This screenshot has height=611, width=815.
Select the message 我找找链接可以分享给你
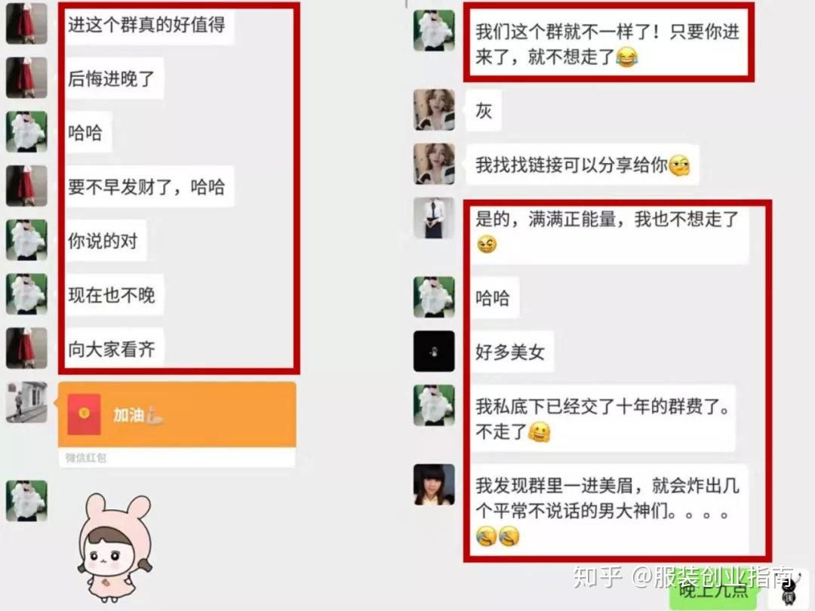[x=582, y=165]
